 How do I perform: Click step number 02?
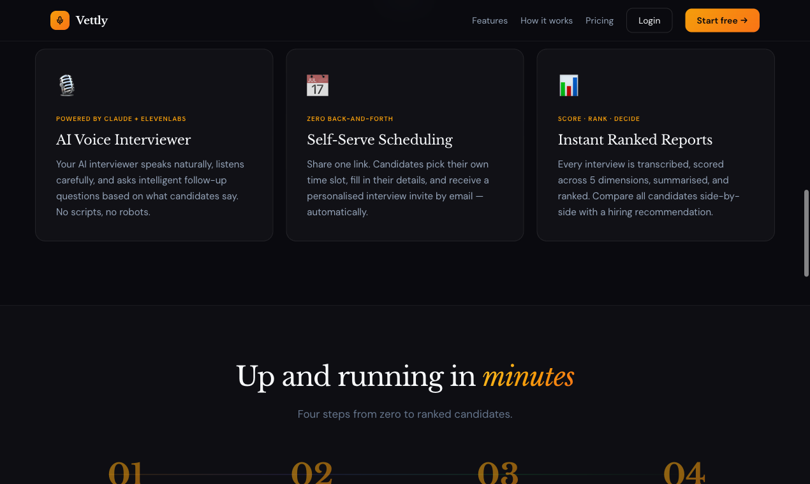[312, 473]
